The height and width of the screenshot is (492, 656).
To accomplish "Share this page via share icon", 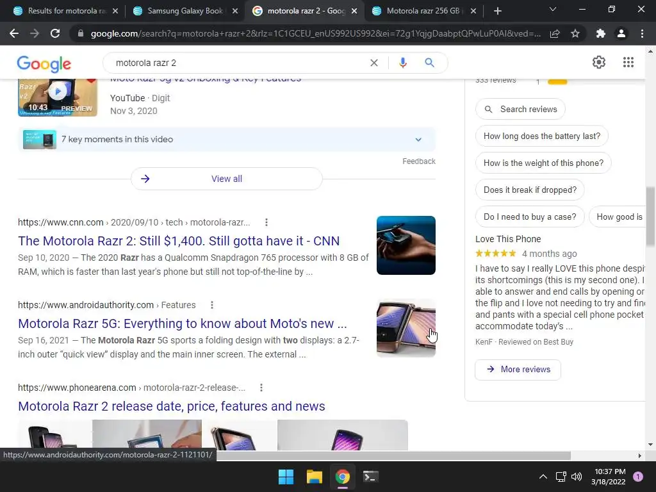I will click(555, 33).
